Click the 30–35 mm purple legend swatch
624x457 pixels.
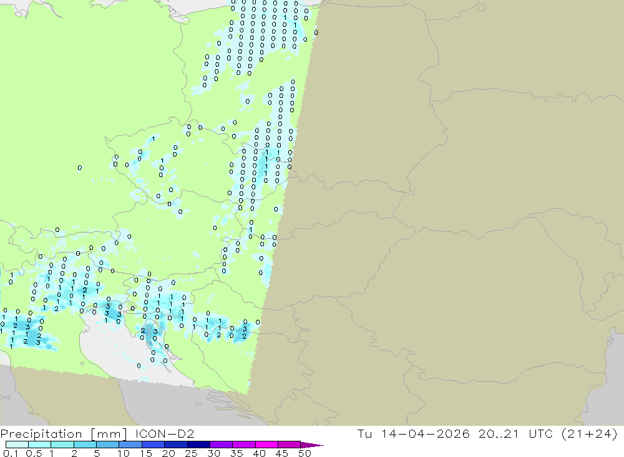click(x=221, y=445)
